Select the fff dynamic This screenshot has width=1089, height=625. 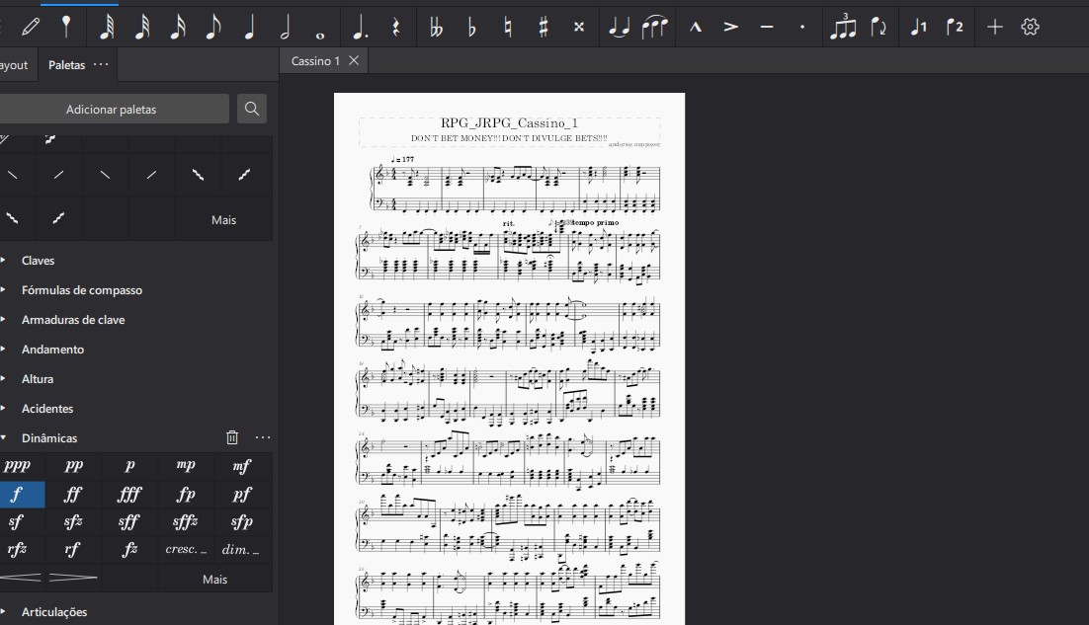pos(129,495)
